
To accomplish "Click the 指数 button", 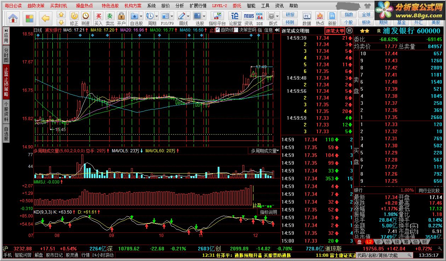I will [x=349, y=15].
